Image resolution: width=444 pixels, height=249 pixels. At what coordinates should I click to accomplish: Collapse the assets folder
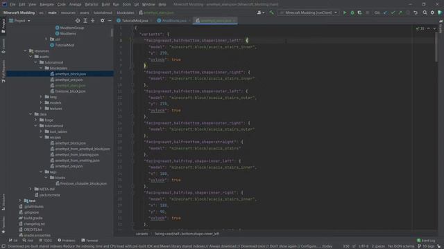coord(31,57)
